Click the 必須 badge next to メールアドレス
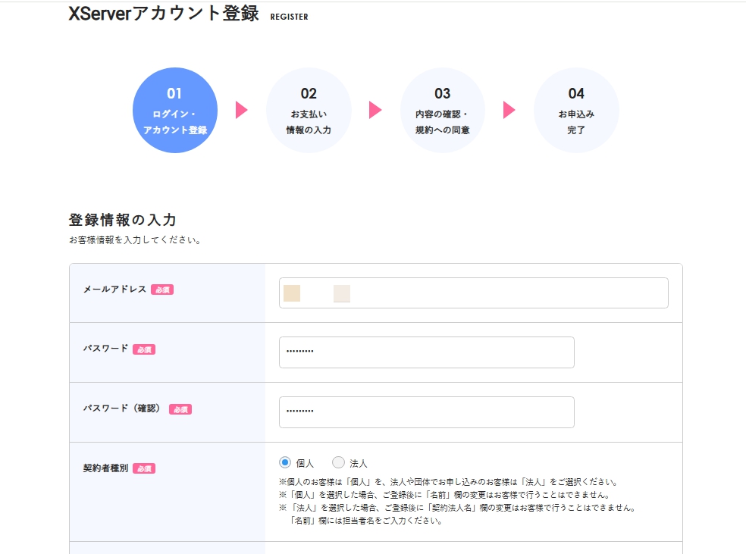Viewport: 746px width, 554px height. (x=163, y=290)
